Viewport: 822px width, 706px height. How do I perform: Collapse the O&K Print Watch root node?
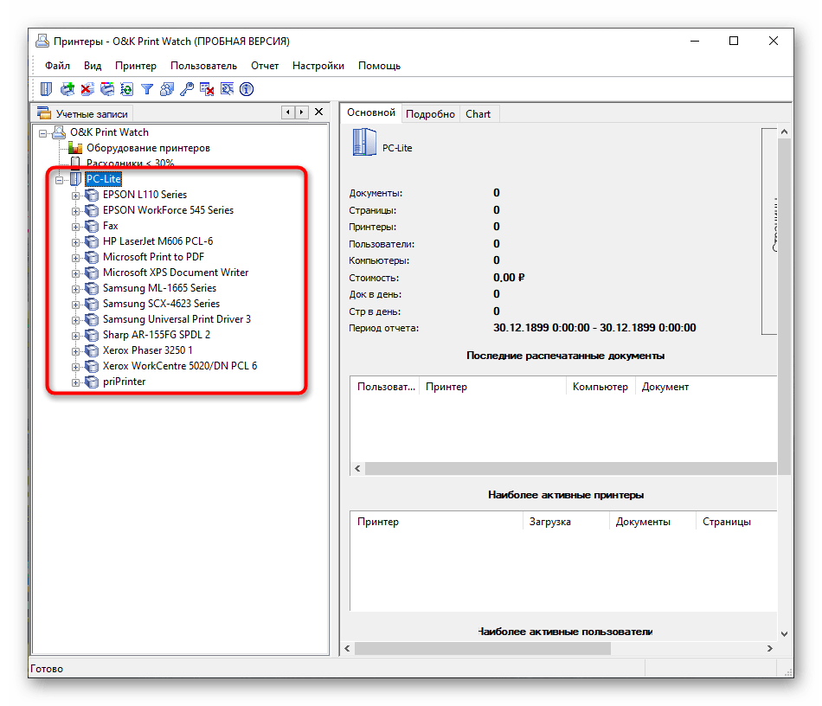click(x=43, y=133)
